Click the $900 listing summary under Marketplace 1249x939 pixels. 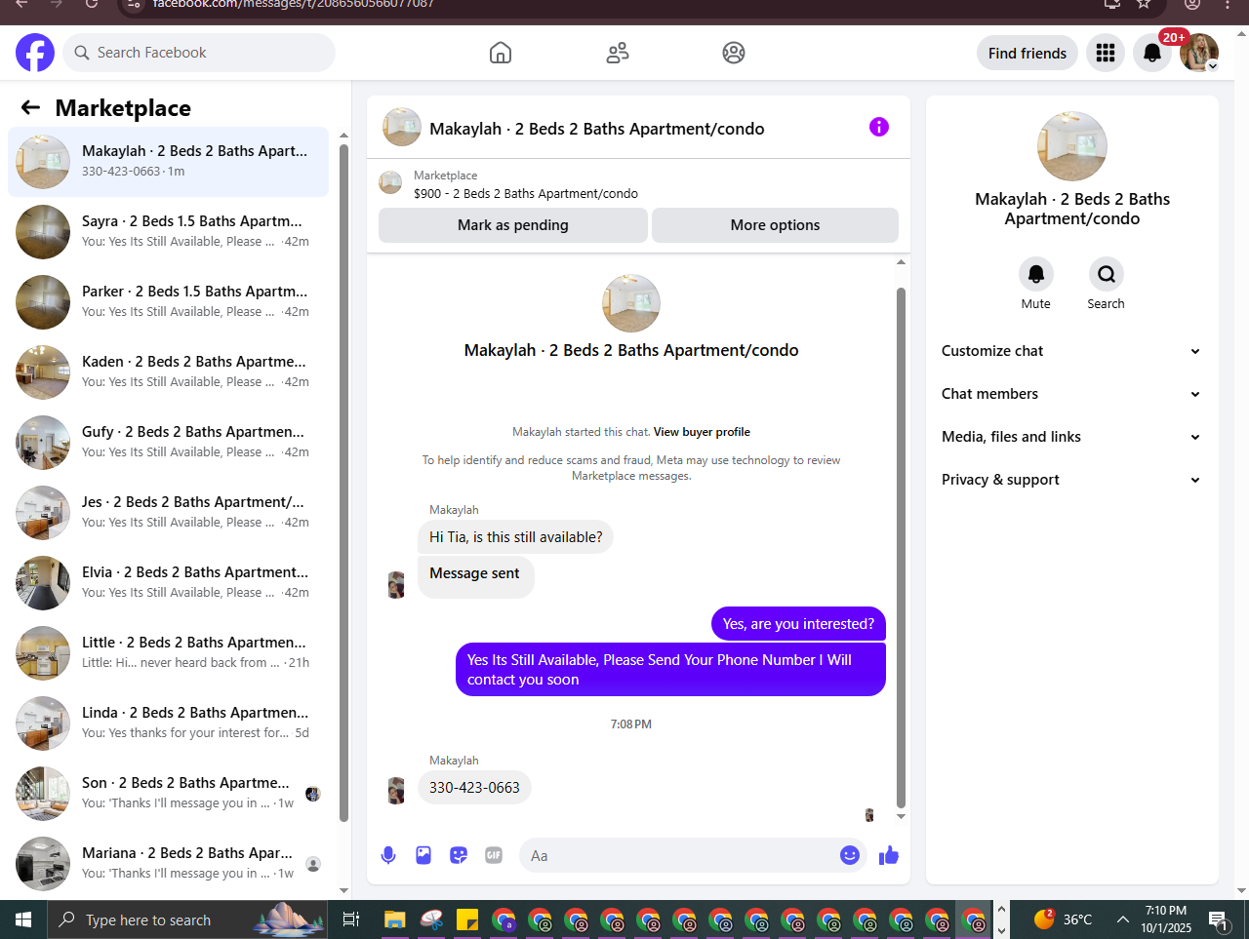(x=526, y=194)
